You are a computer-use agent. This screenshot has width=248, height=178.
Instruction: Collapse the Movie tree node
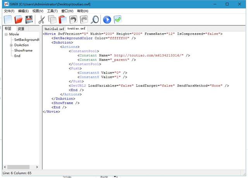7,34
